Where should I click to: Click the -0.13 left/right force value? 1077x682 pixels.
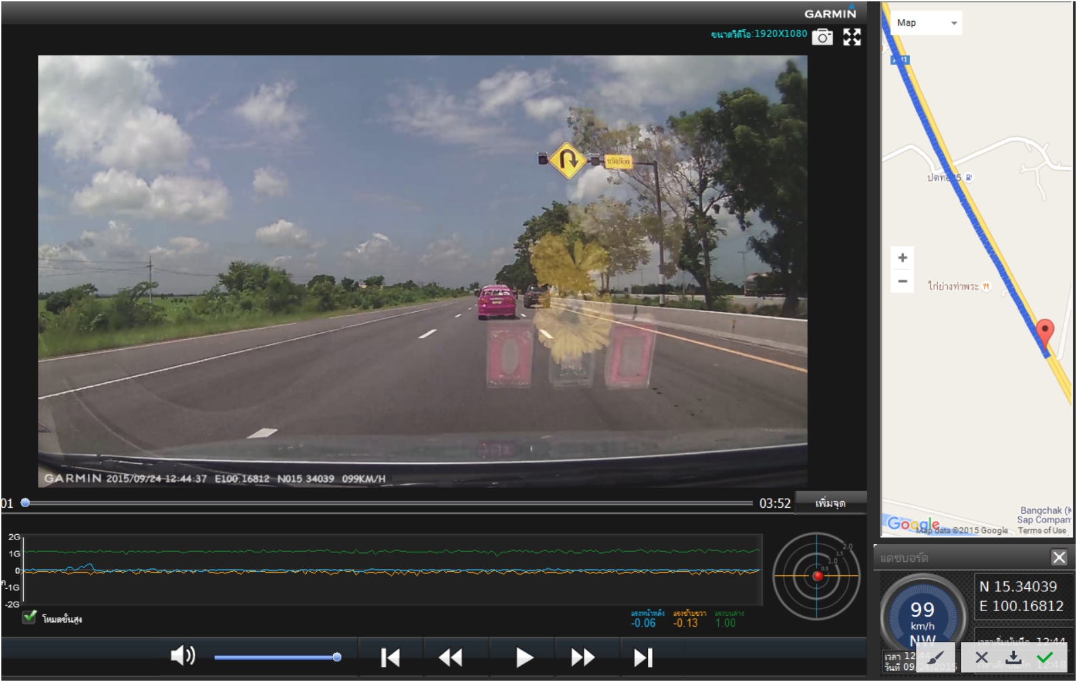click(x=686, y=623)
